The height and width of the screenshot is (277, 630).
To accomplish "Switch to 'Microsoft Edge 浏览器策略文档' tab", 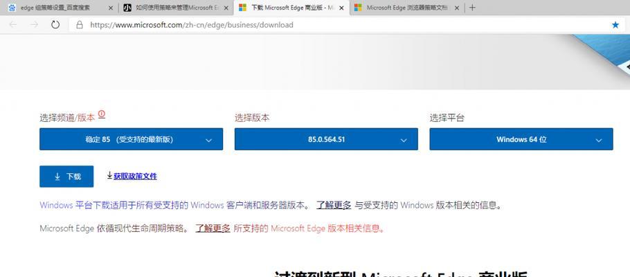I will coord(406,8).
